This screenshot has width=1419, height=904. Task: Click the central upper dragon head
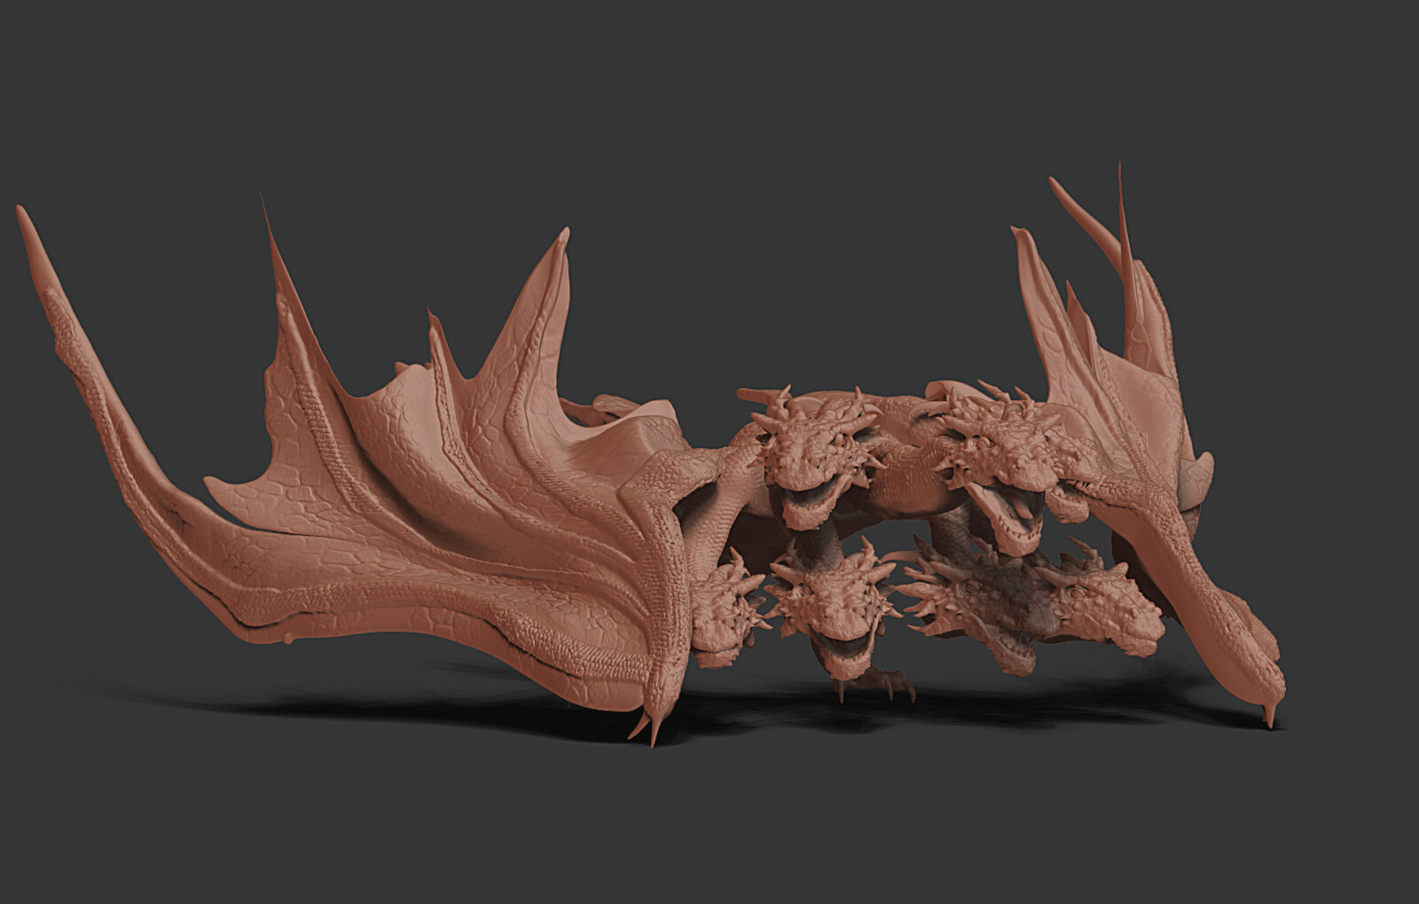click(816, 452)
